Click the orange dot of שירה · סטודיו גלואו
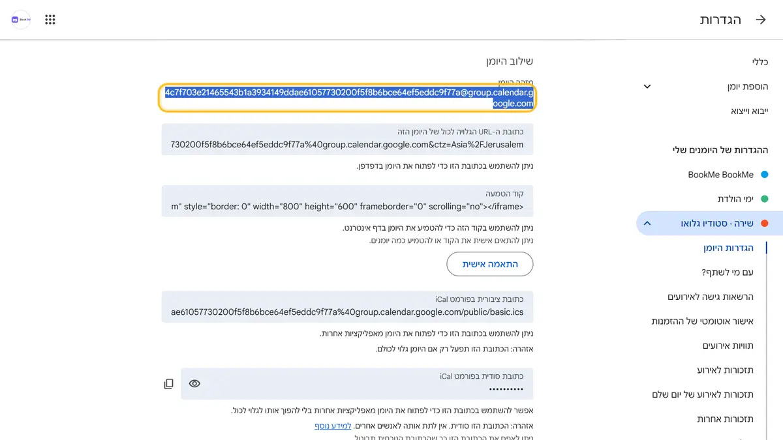Screen dimensions: 783x440 coord(764,224)
